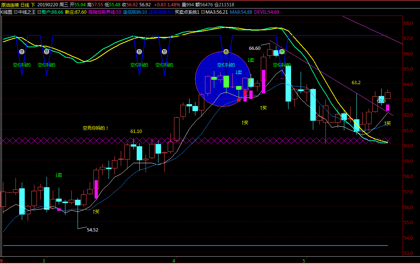Select the 日线 period label

(25, 5)
